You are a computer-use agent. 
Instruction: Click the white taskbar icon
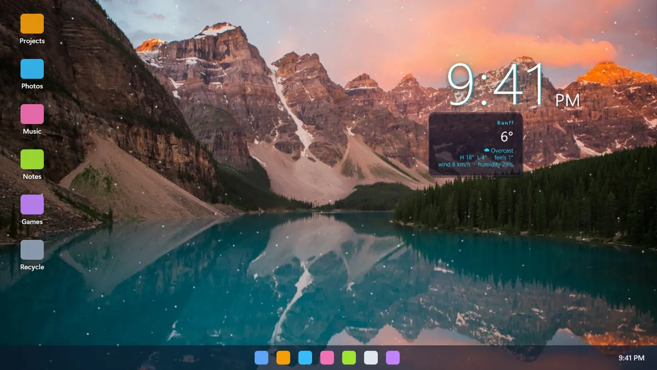[371, 358]
